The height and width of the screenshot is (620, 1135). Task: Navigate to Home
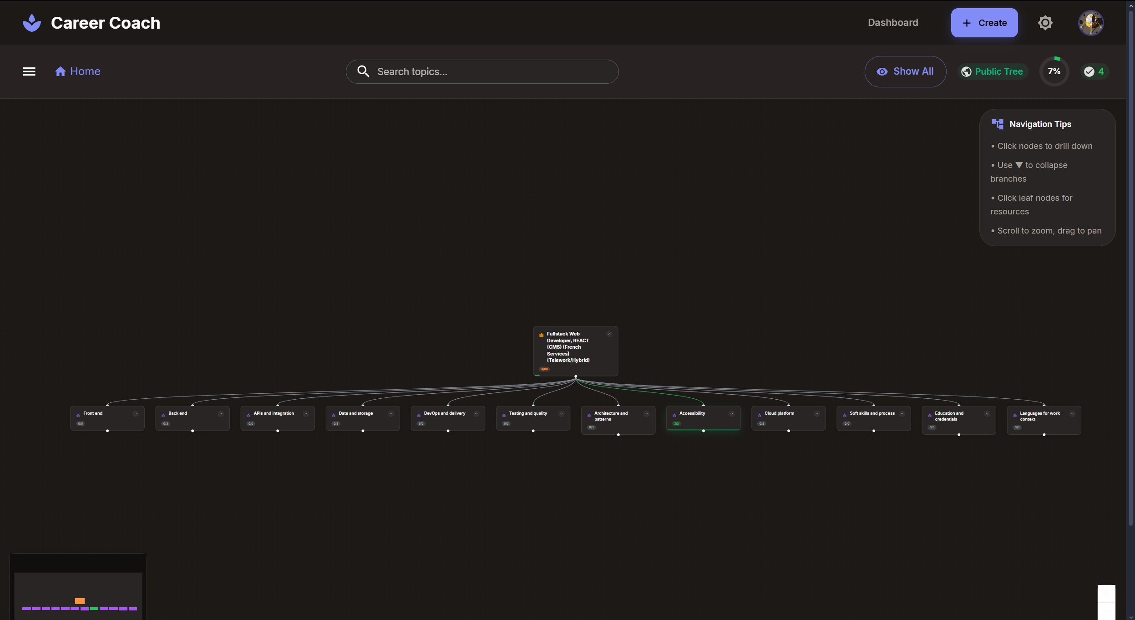point(78,71)
